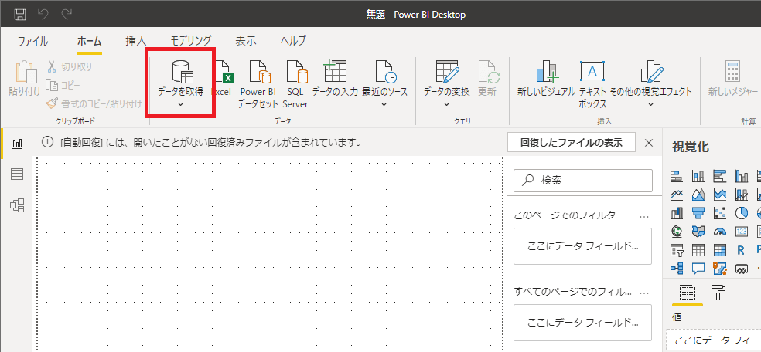761x352 pixels.
Task: Open the ヘルプ ribbon tab
Action: point(293,41)
